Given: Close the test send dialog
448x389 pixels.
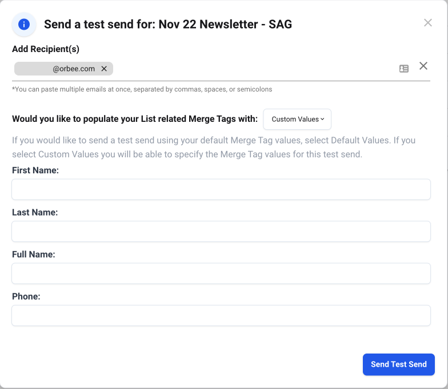Looking at the screenshot, I should [x=428, y=23].
